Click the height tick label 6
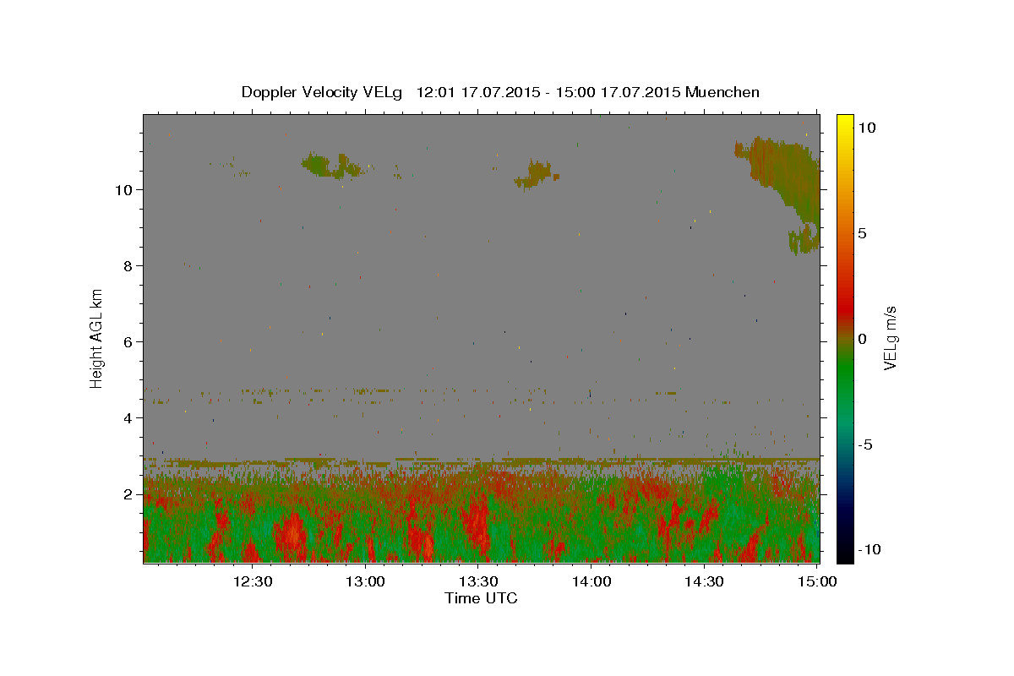The height and width of the screenshot is (676, 1014). (x=128, y=342)
